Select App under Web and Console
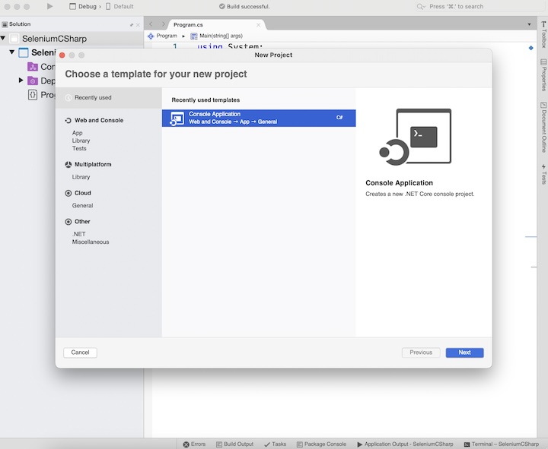Image resolution: width=548 pixels, height=449 pixels. (x=77, y=133)
